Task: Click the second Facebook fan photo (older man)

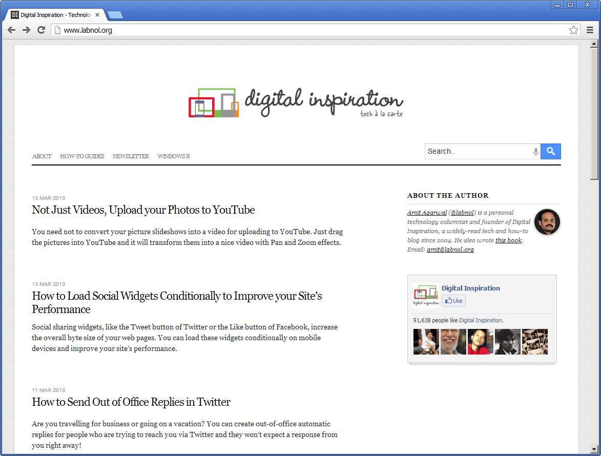Action: click(453, 342)
